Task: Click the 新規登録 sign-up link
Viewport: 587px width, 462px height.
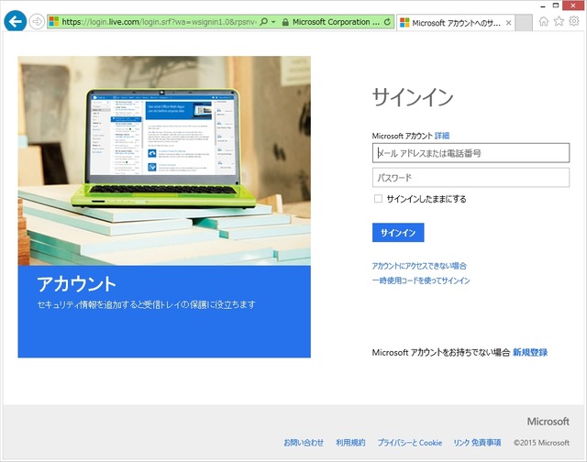Action: pyautogui.click(x=530, y=352)
